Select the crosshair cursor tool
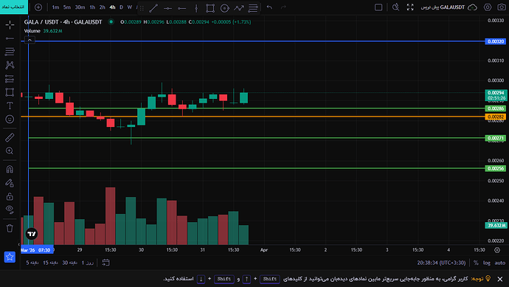Viewport: 509px width, 287px height. coord(10,24)
